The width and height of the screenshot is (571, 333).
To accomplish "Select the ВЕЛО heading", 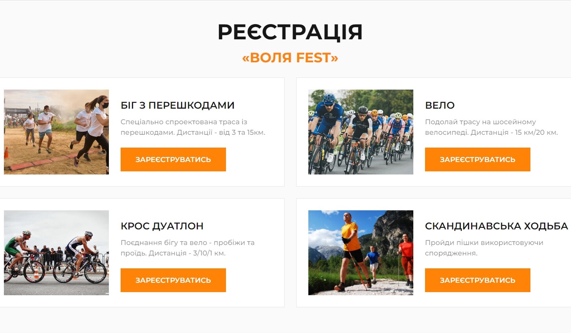I will click(440, 105).
